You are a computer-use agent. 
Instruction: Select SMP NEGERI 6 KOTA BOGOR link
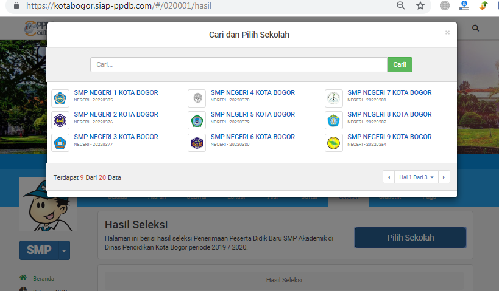tap(253, 137)
